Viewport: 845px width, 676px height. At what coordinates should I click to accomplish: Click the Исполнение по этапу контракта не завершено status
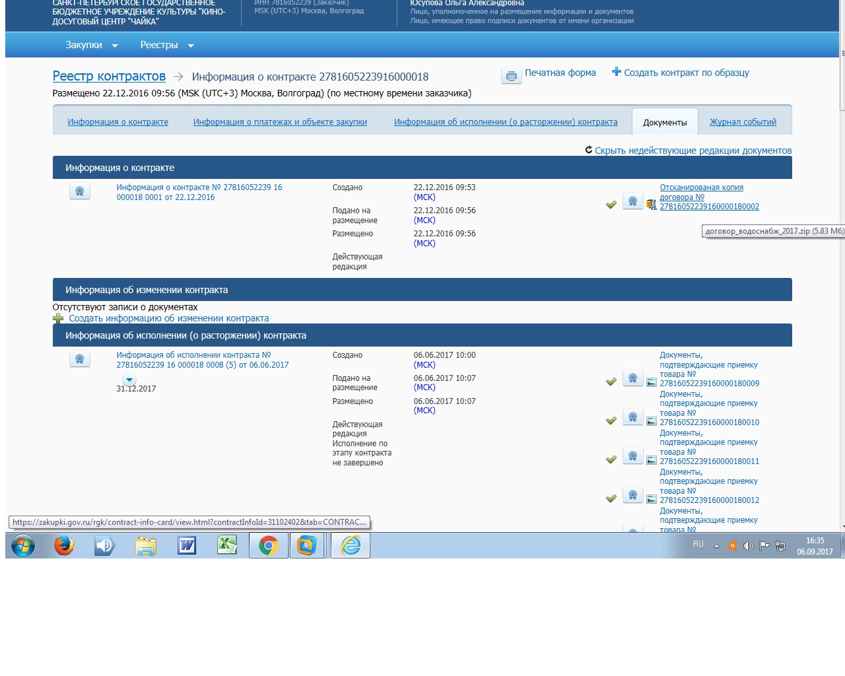[362, 453]
